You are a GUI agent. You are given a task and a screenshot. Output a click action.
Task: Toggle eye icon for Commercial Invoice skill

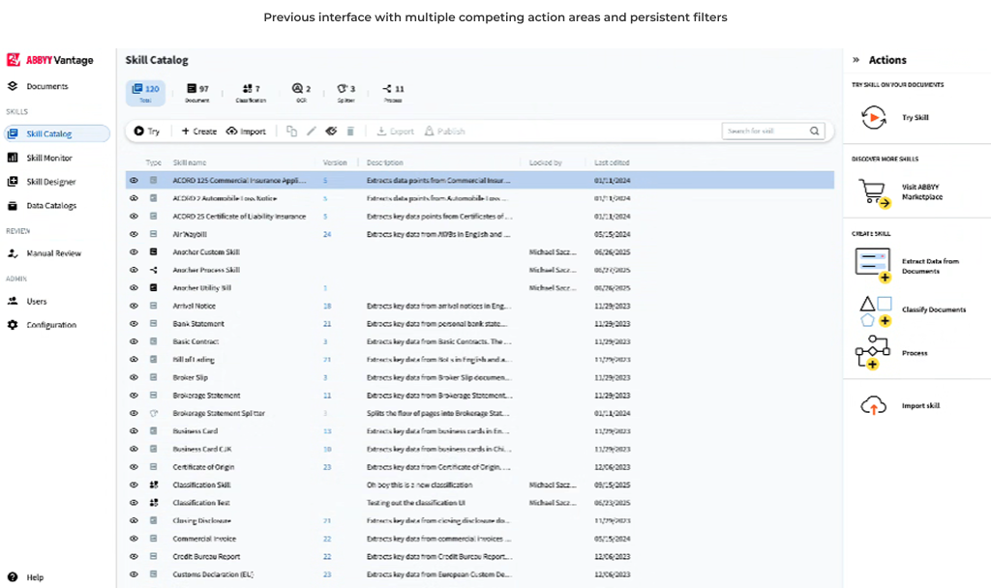click(x=135, y=539)
